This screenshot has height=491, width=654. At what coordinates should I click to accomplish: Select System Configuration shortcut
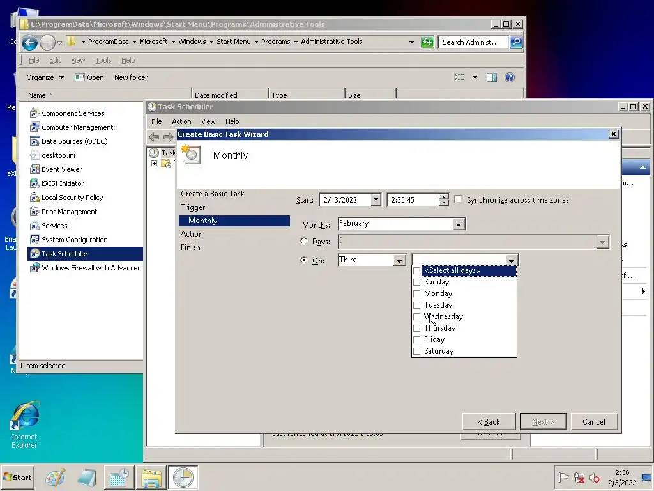[x=68, y=240]
